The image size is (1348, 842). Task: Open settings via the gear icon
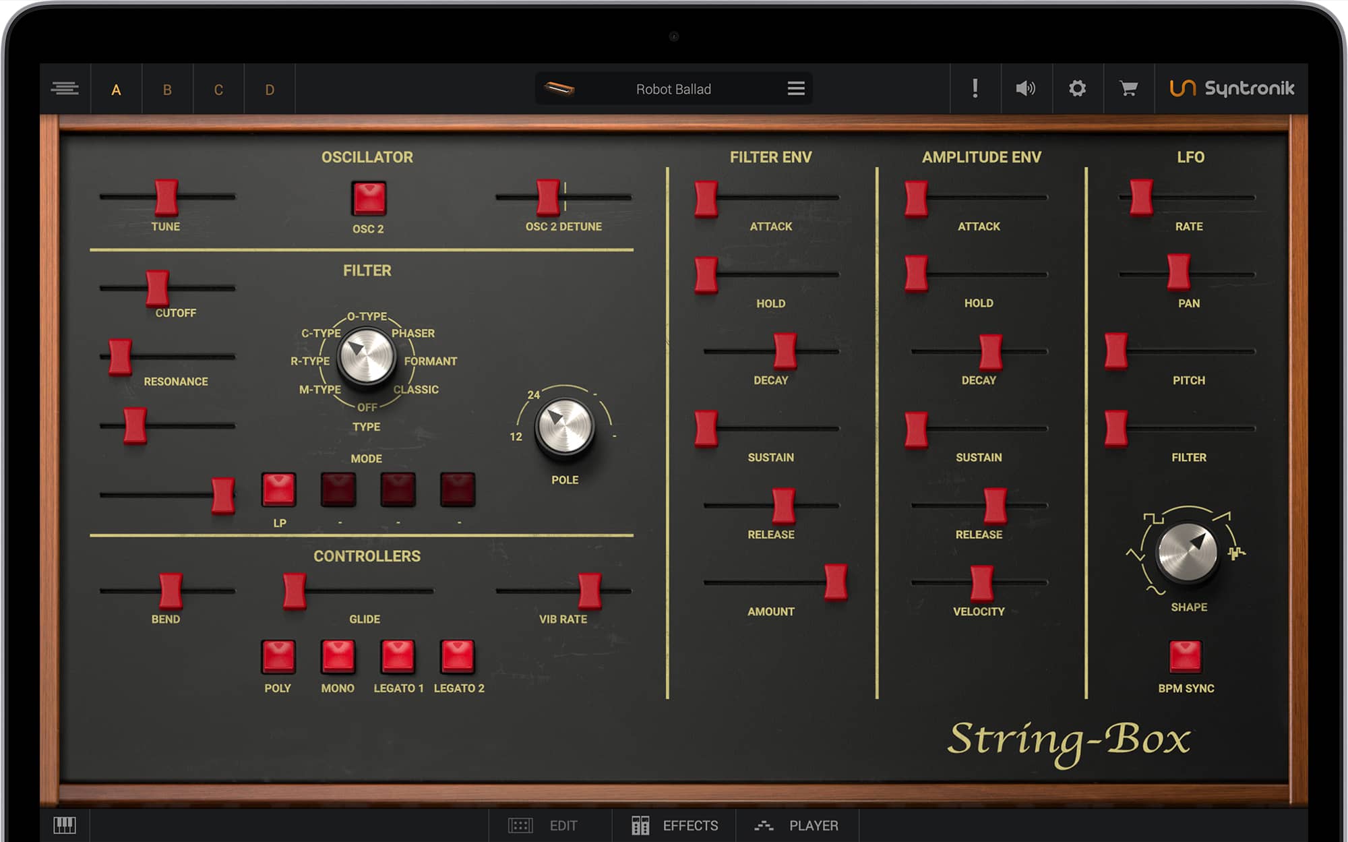(x=1077, y=88)
